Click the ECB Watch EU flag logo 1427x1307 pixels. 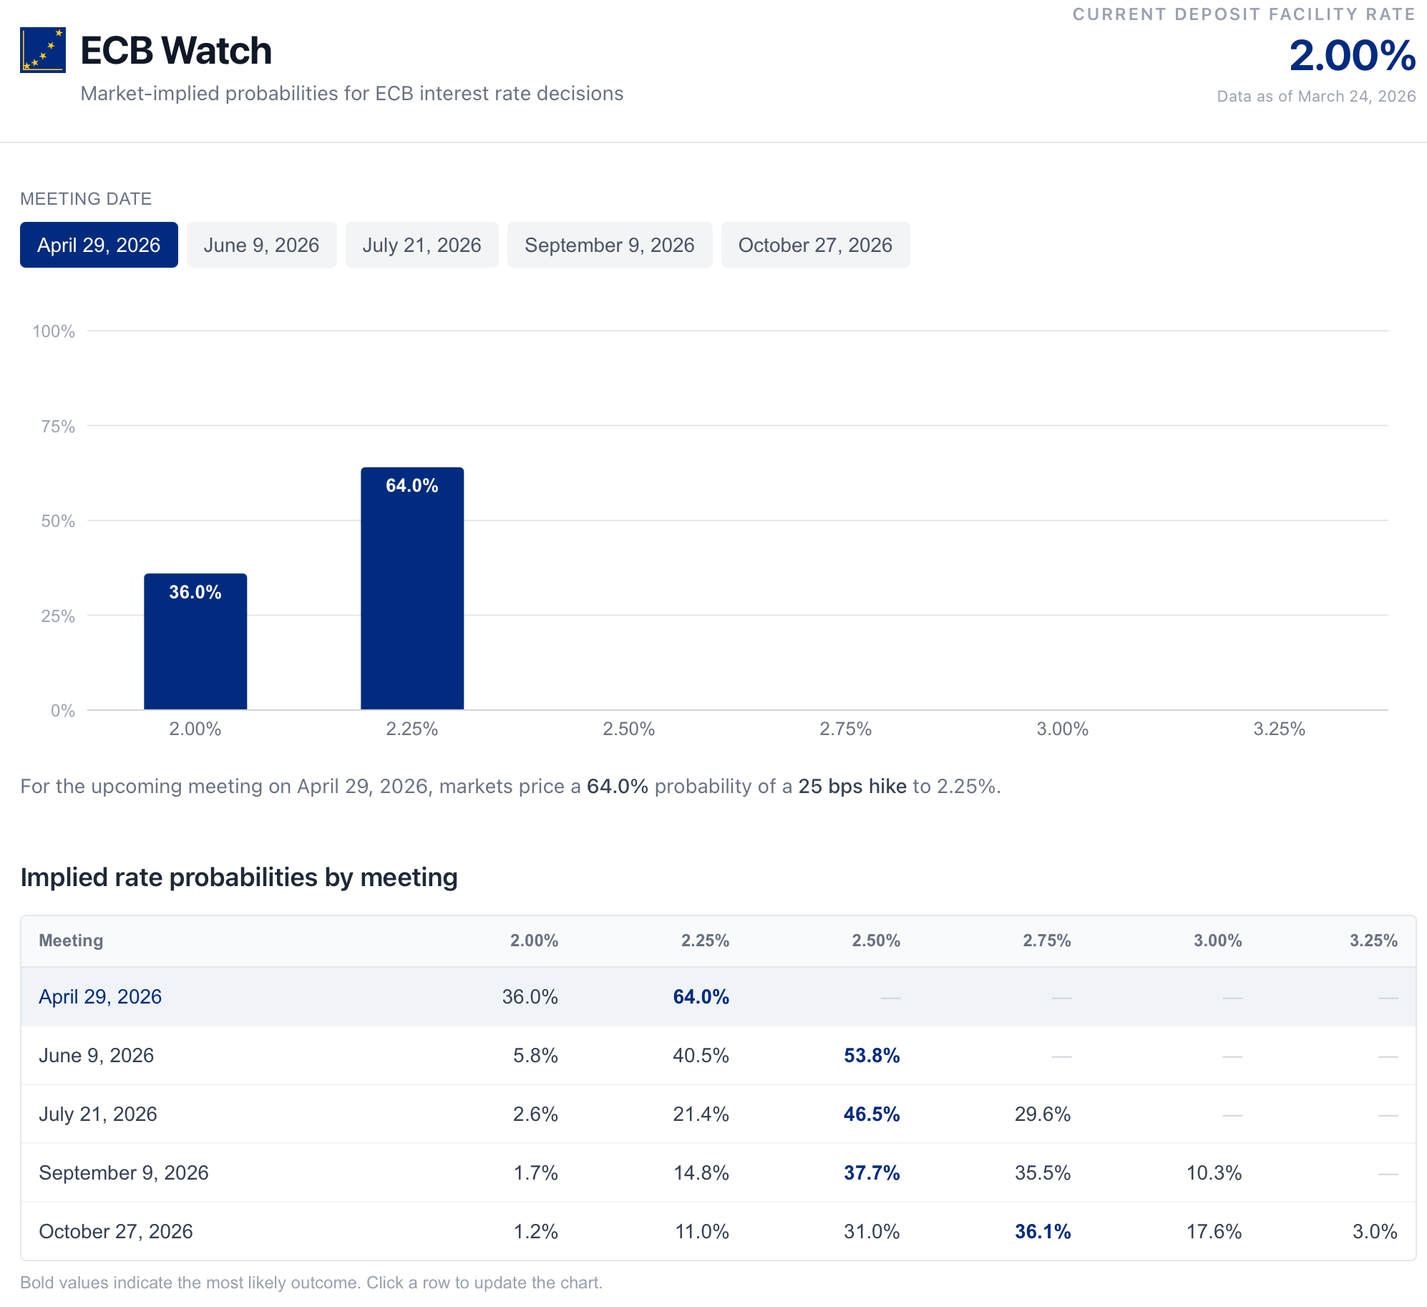click(x=43, y=50)
